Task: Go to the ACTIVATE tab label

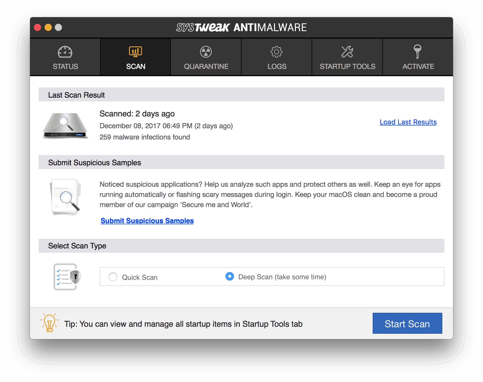Action: coord(418,67)
